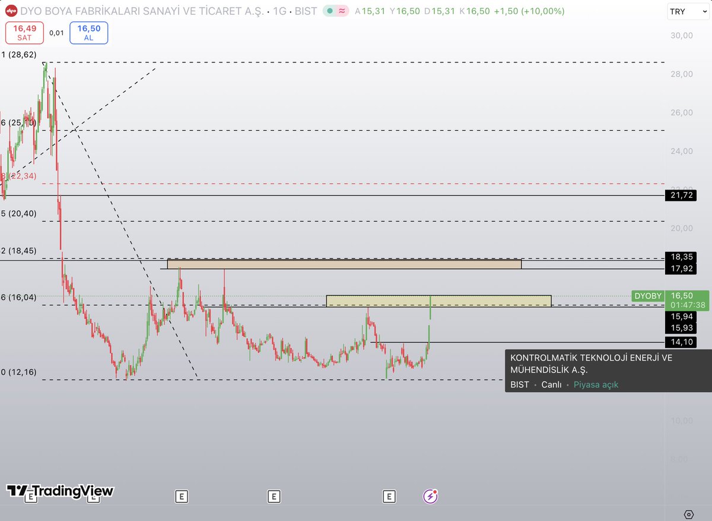Click the TradingView logo
The image size is (712, 521).
click(x=59, y=491)
